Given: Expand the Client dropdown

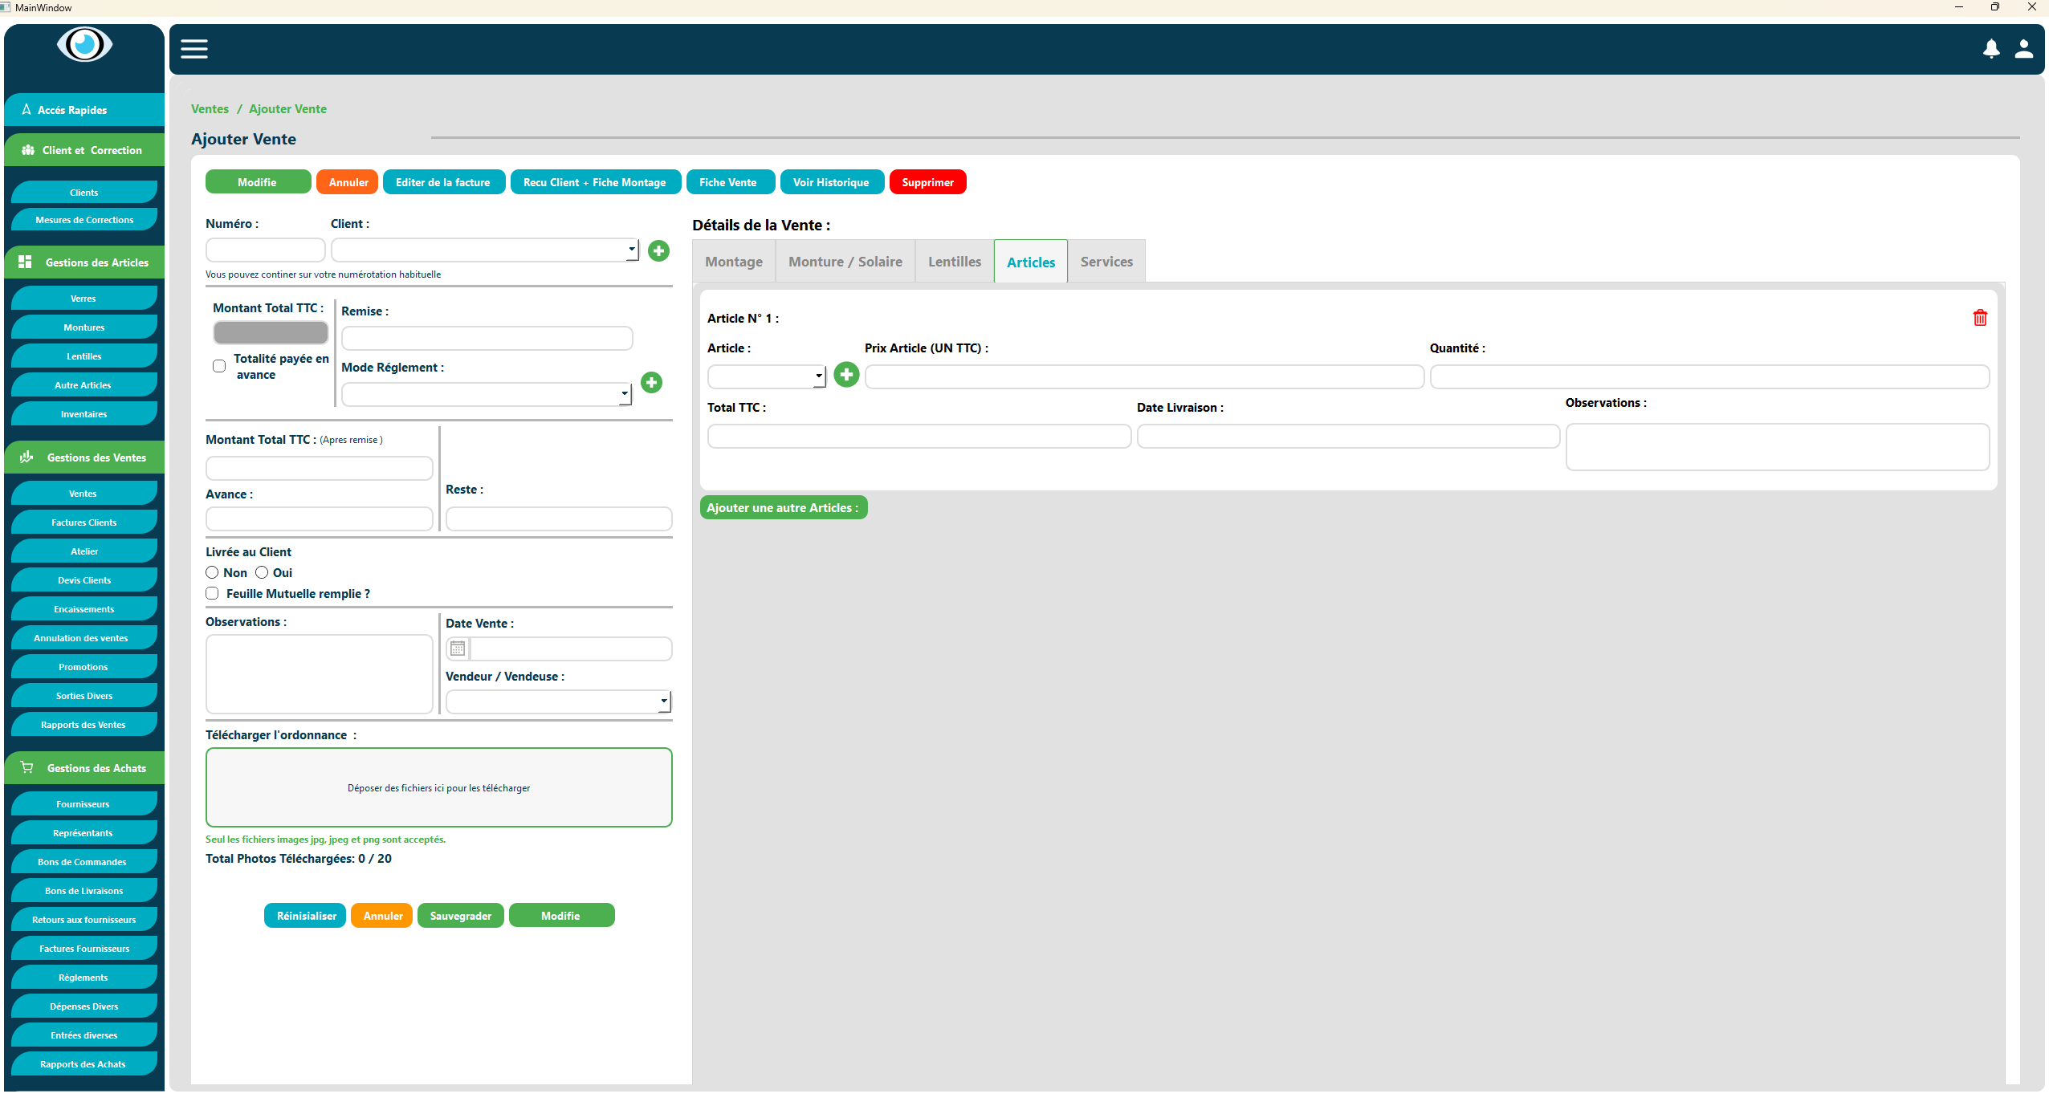Looking at the screenshot, I should 632,250.
